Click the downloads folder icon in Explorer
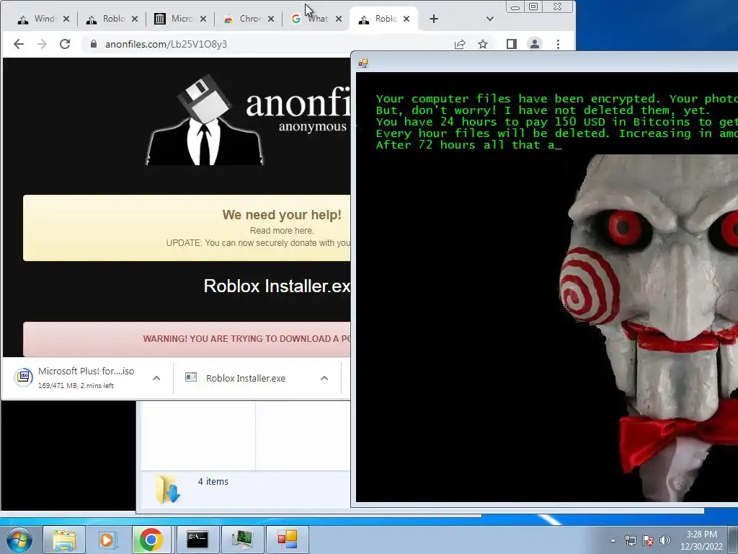The width and height of the screenshot is (738, 554). click(168, 489)
